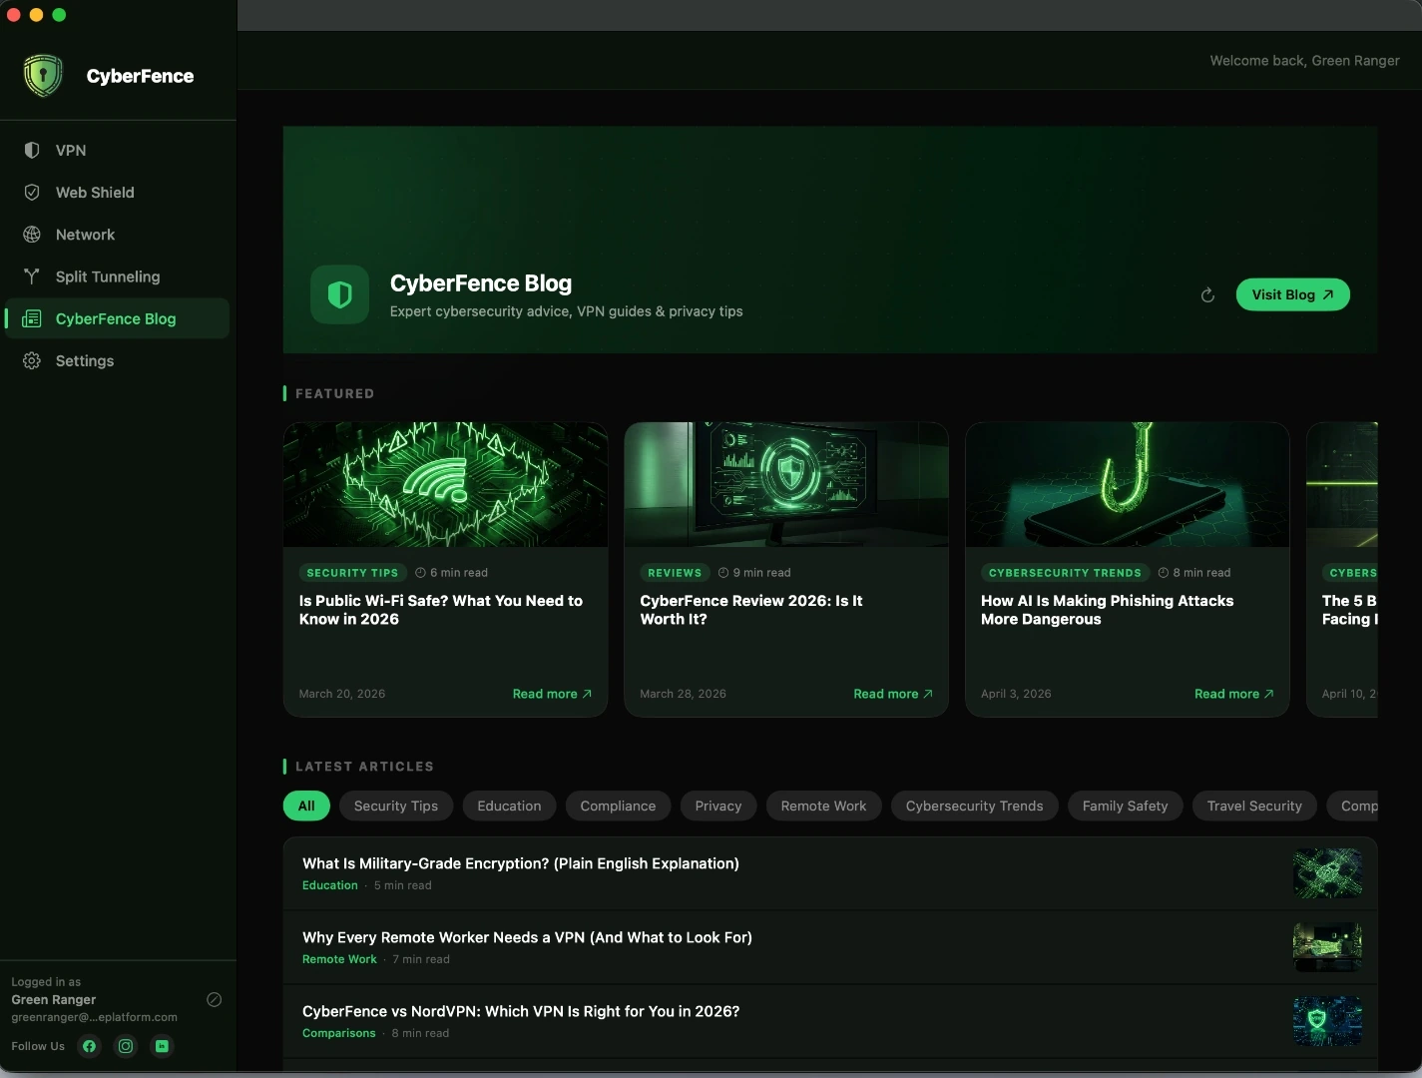Open the phishing hook featured thumbnail
The width and height of the screenshot is (1422, 1078).
1128,484
